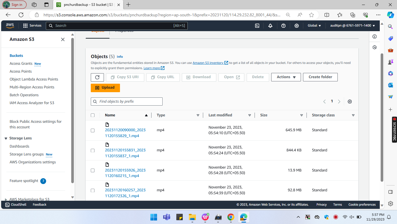Open Feedback in footer

[x=40, y=205]
